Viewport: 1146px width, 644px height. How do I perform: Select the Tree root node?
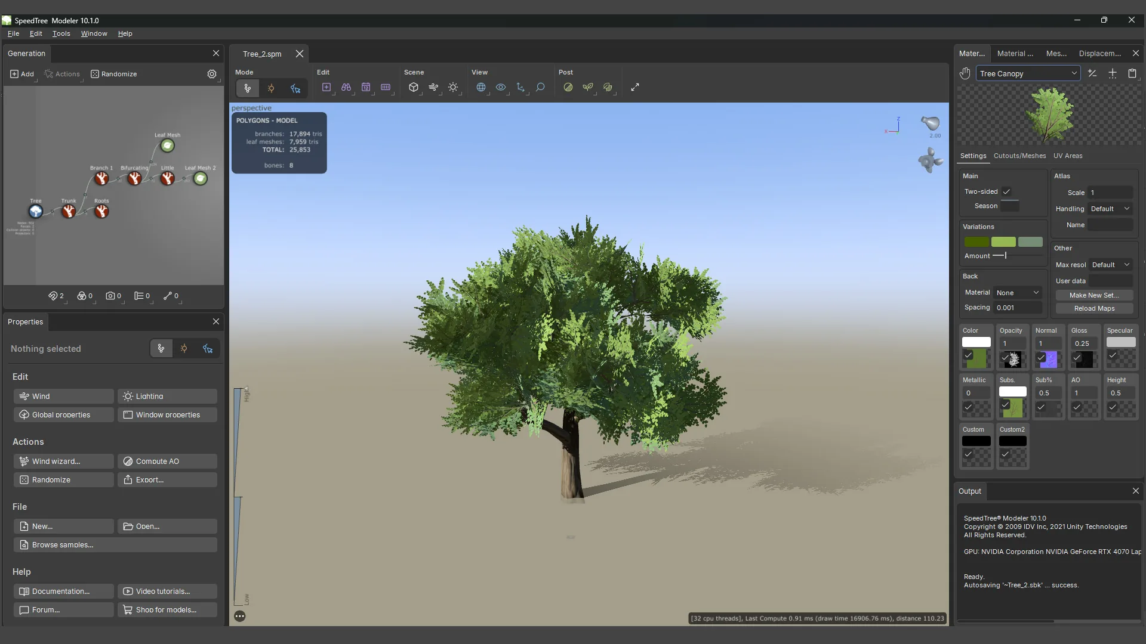(36, 212)
